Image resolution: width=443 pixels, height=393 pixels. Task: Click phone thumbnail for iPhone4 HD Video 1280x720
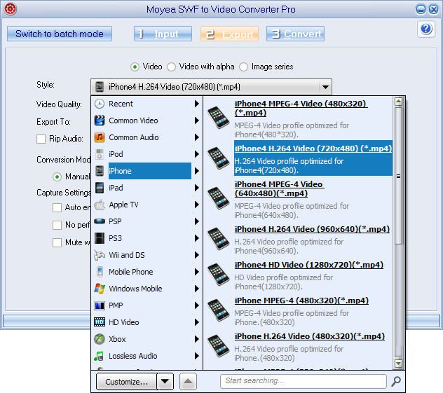click(219, 275)
